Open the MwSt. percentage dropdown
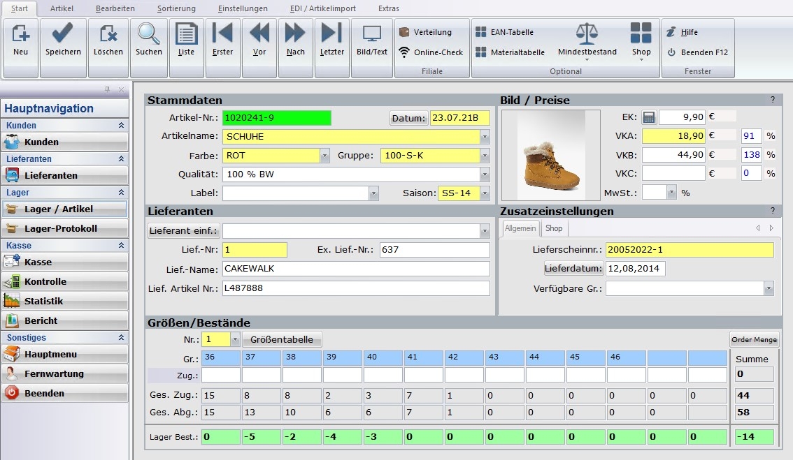793x460 pixels. point(672,193)
